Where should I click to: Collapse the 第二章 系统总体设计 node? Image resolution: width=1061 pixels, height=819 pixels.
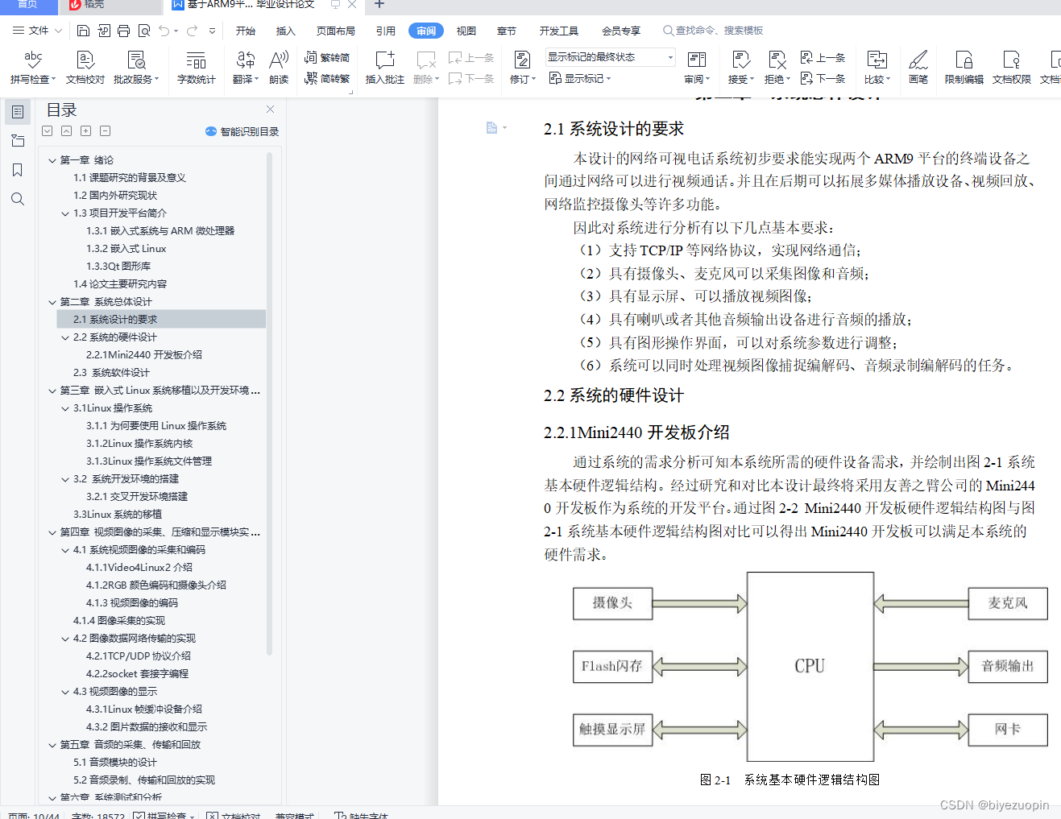pos(52,302)
